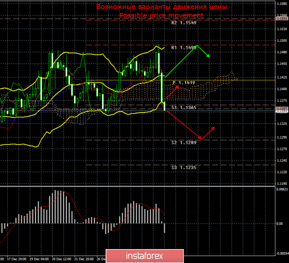Click the Russian title 'Возможные варианты движения цены'
The width and height of the screenshot is (289, 263).
162,7
